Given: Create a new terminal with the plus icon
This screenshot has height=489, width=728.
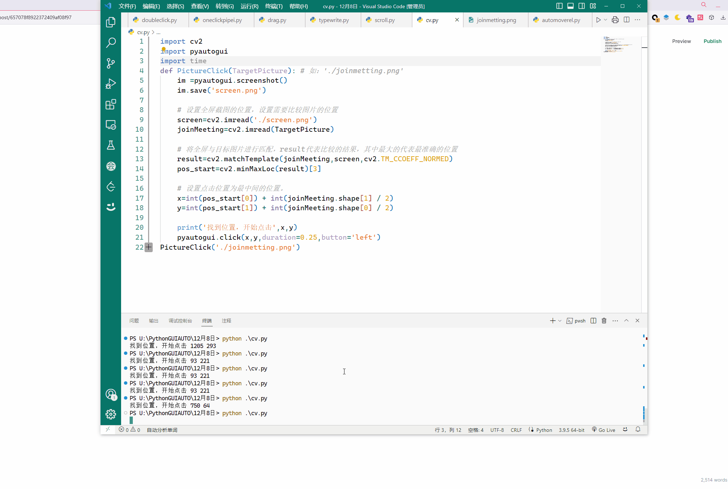Looking at the screenshot, I should coord(553,321).
